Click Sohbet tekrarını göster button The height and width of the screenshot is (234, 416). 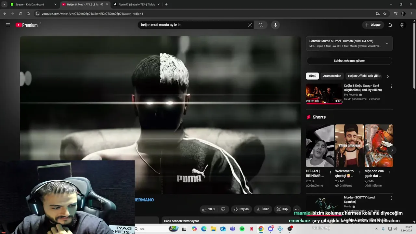[x=349, y=61]
